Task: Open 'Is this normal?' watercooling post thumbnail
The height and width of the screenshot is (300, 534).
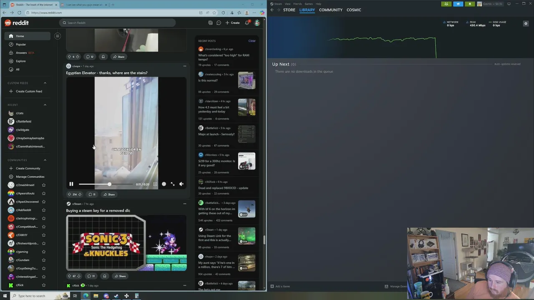Action: tap(247, 80)
